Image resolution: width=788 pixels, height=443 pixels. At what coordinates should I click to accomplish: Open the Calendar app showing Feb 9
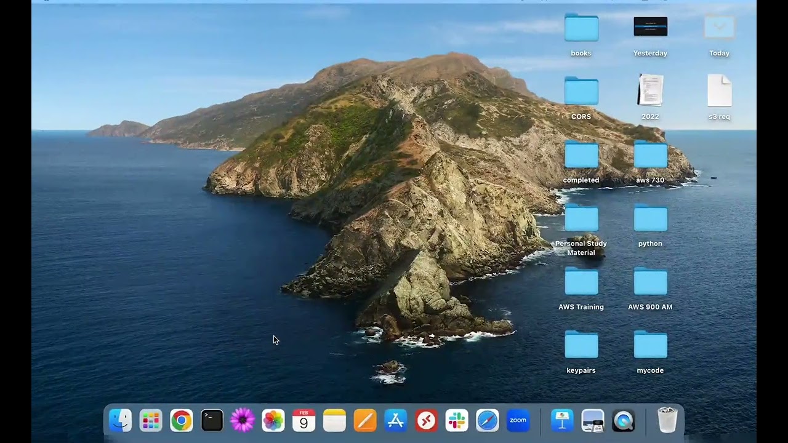tap(304, 421)
